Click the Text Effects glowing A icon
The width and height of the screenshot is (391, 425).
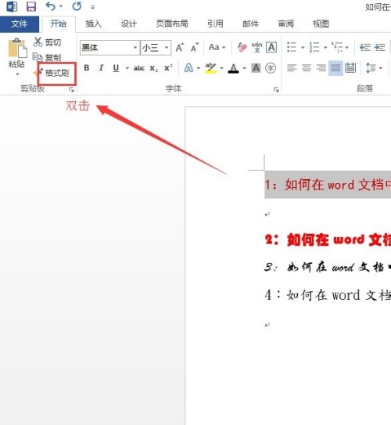[188, 68]
